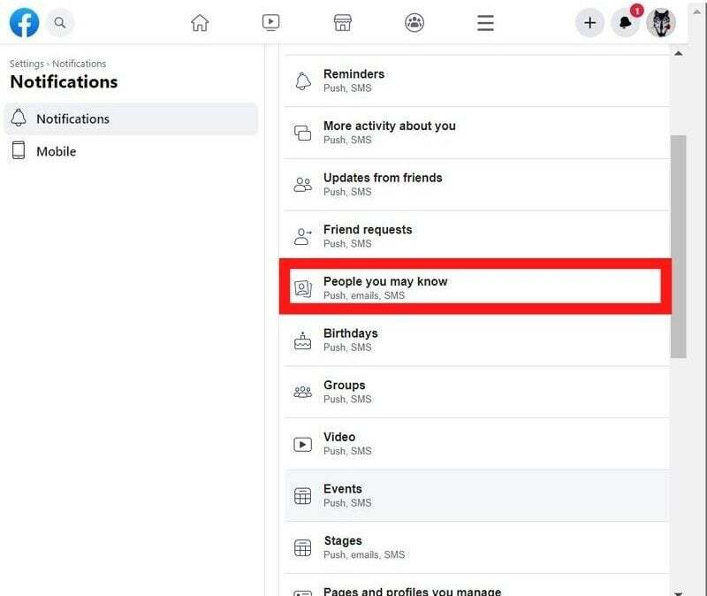707x596 pixels.
Task: Click the Birthdays cake icon
Action: [303, 340]
